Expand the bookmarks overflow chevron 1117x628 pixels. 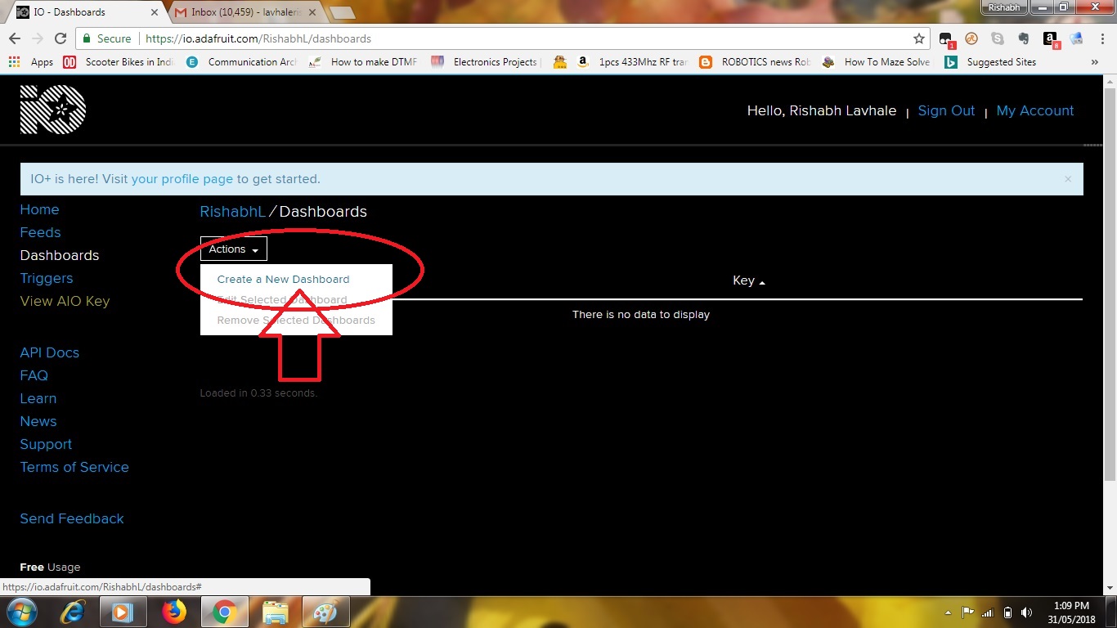[x=1094, y=62]
